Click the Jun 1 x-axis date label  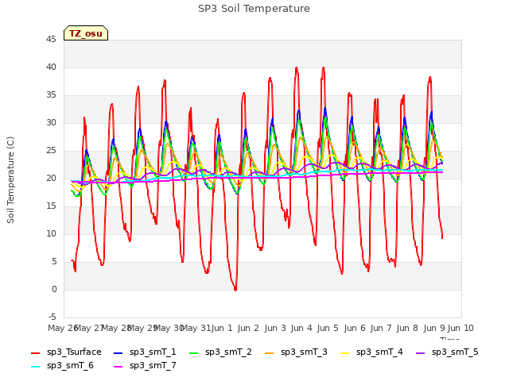coord(222,328)
